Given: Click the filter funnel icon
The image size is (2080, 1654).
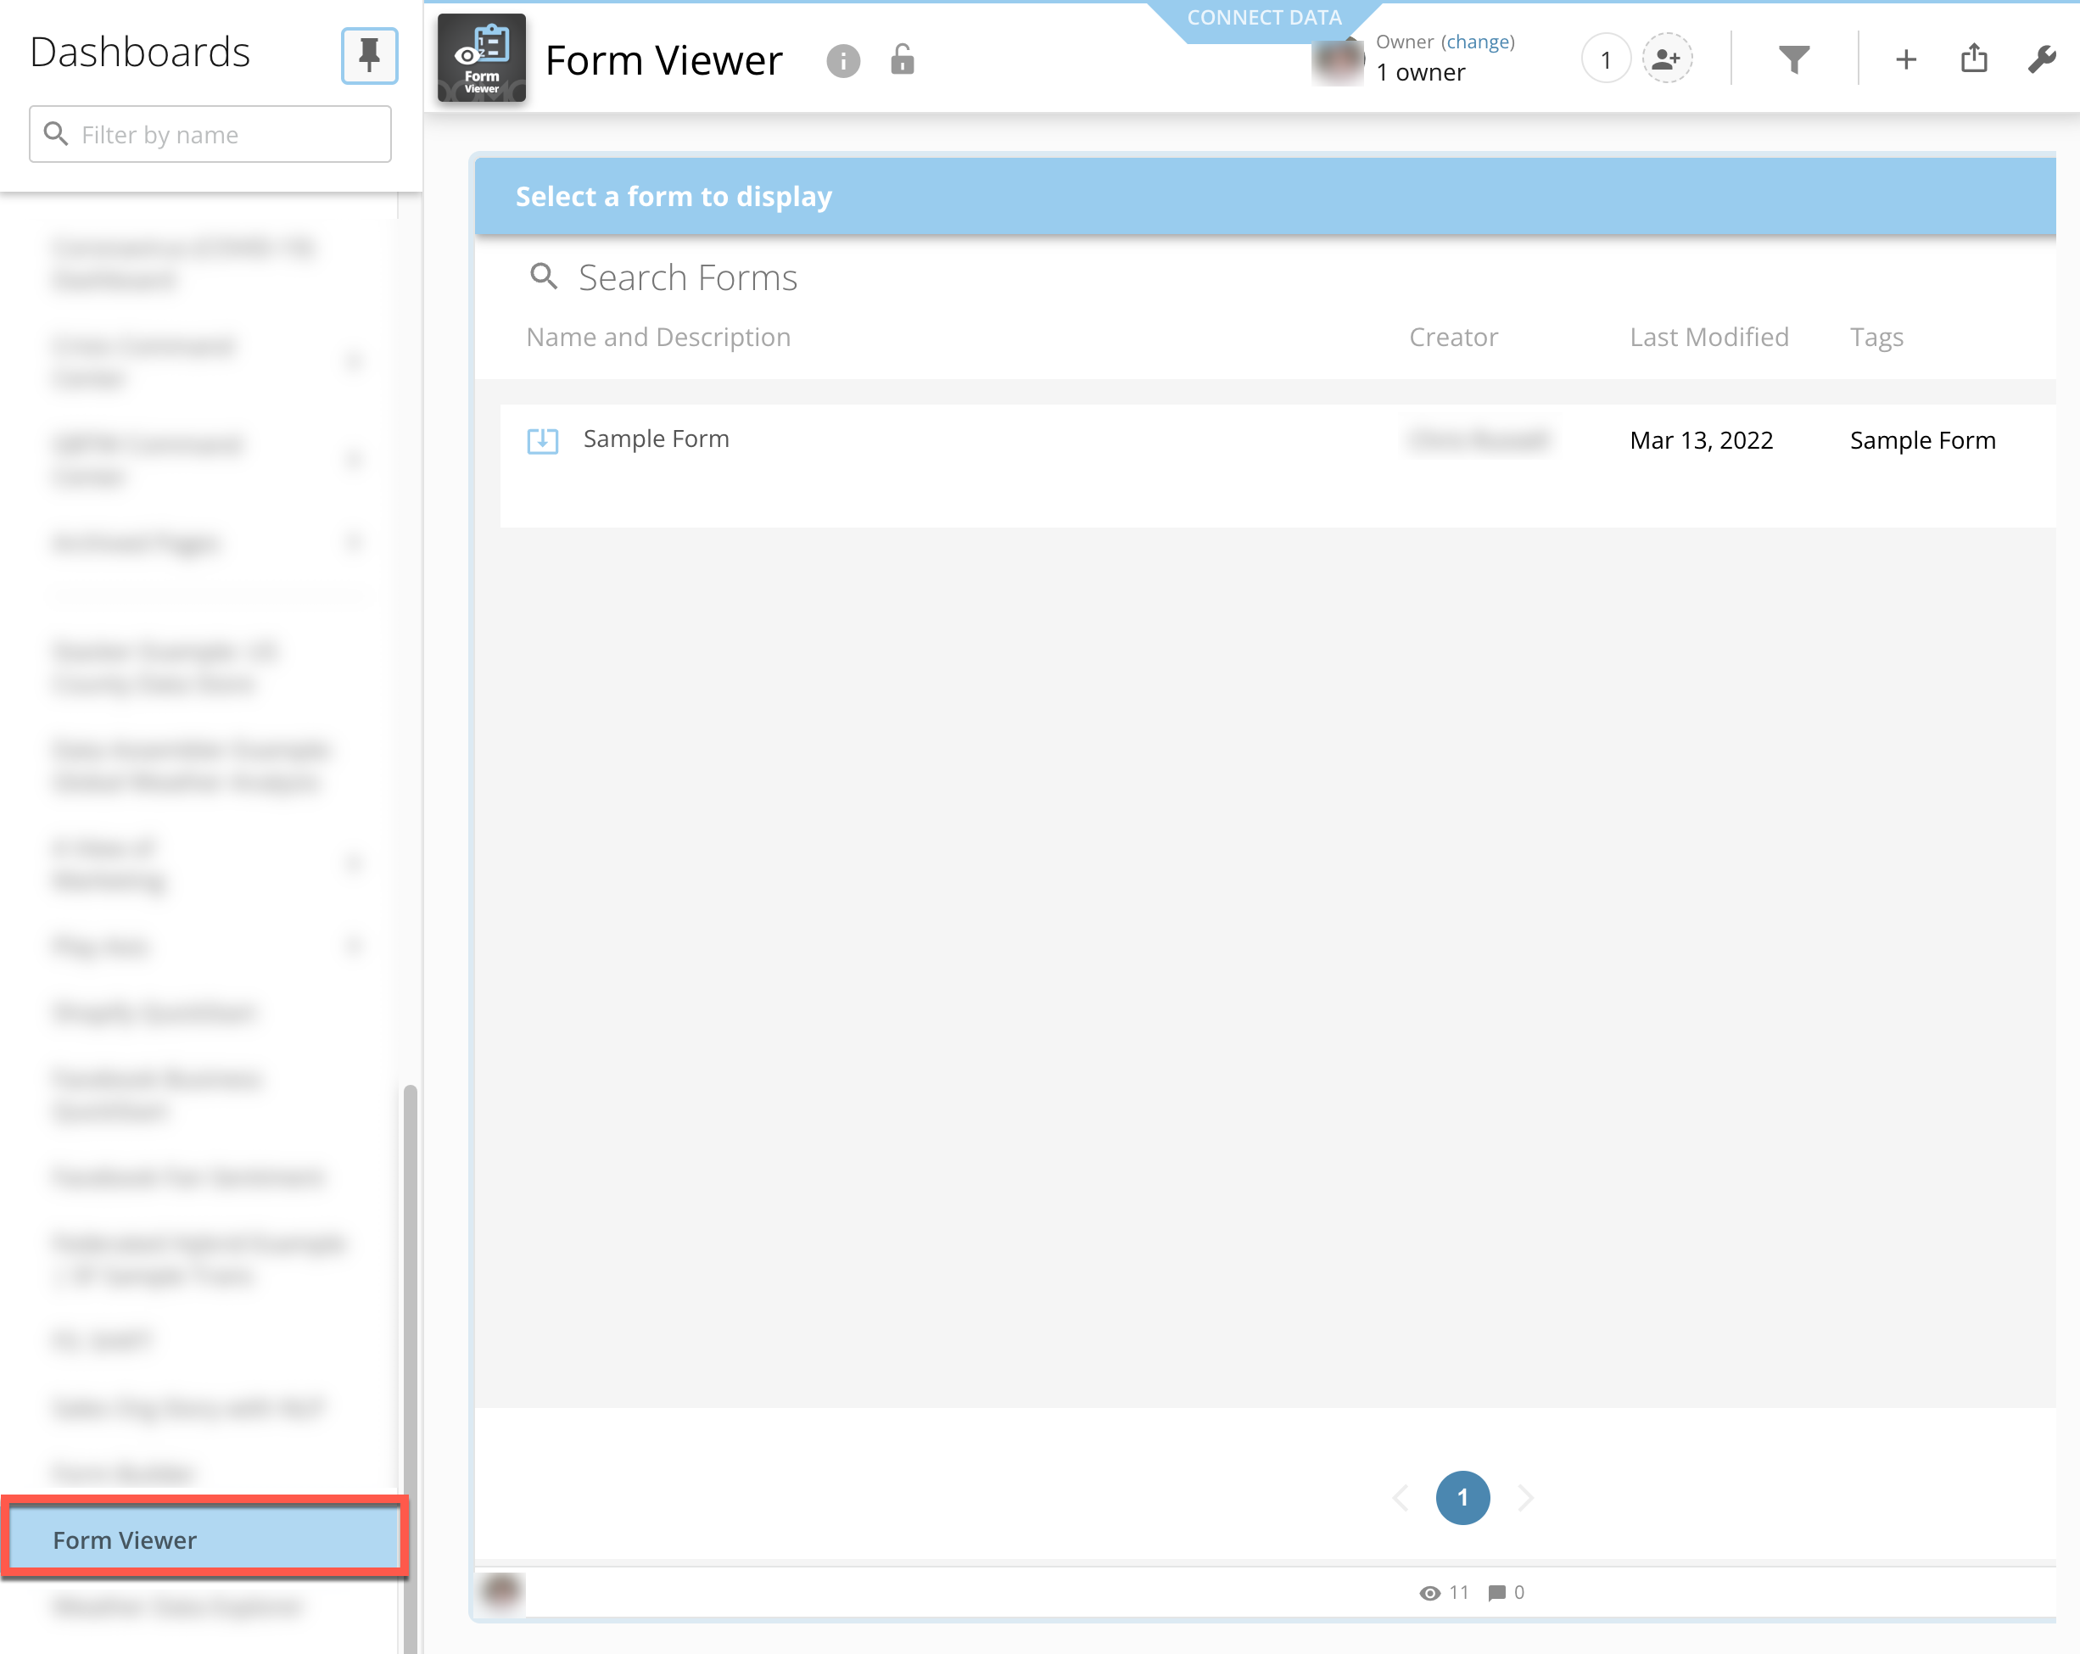Looking at the screenshot, I should point(1792,59).
